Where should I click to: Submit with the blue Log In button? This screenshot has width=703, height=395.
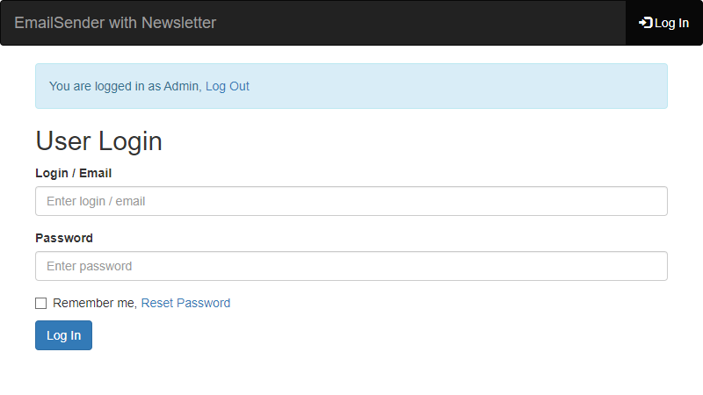[x=63, y=335]
